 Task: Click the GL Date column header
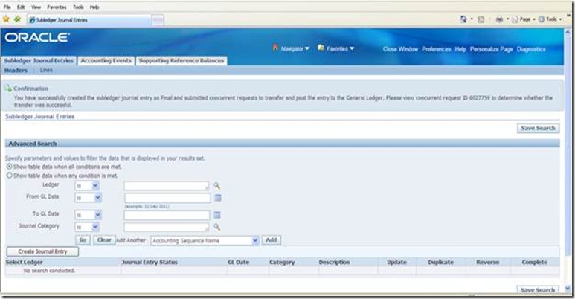(238, 262)
